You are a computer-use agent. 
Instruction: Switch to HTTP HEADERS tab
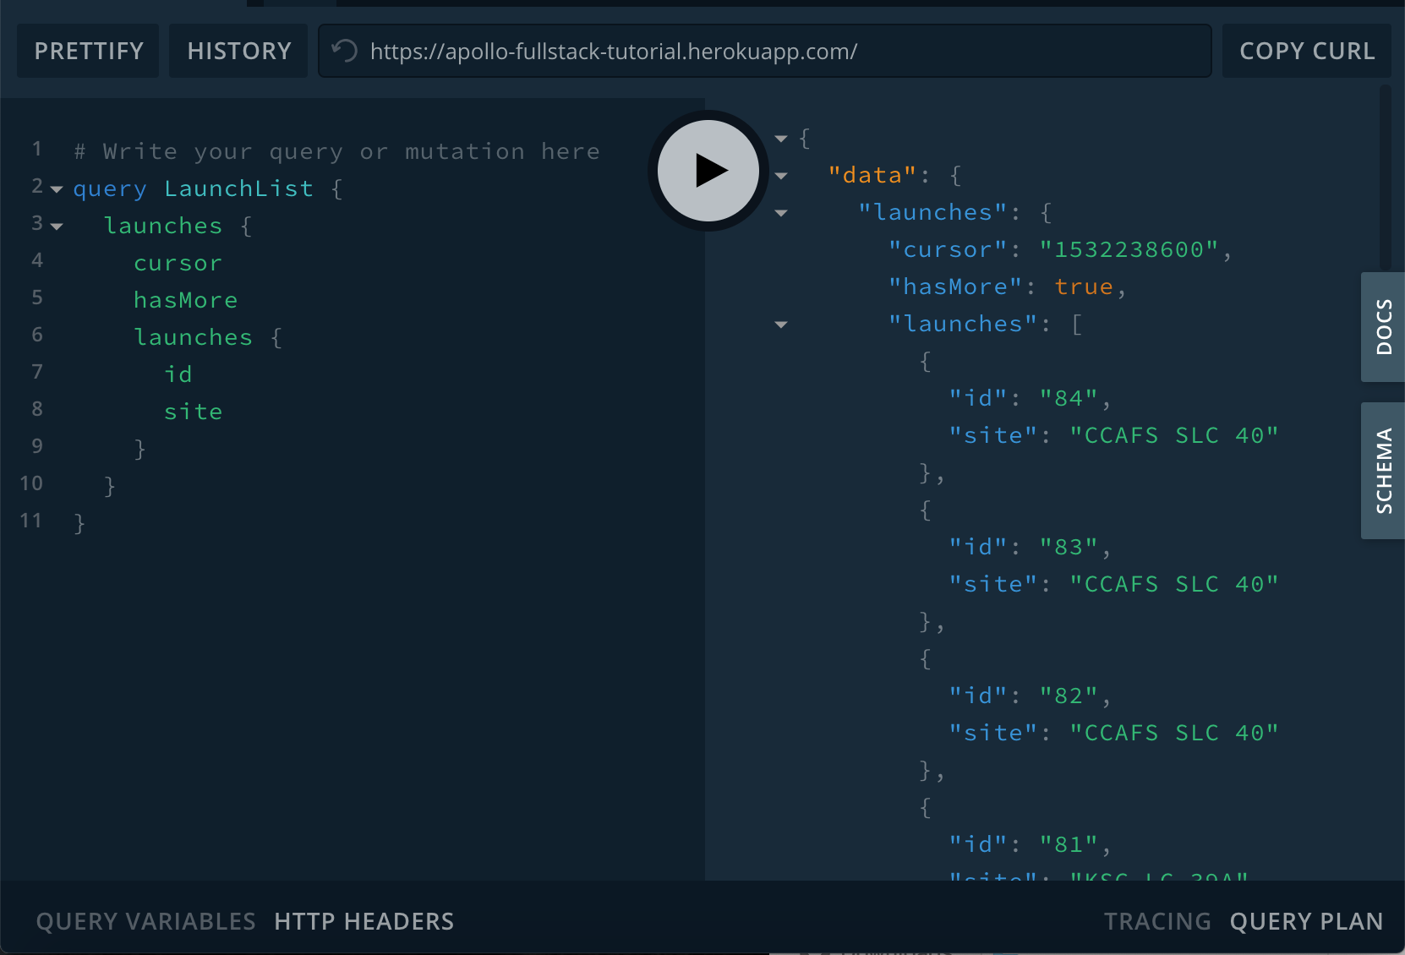[364, 921]
